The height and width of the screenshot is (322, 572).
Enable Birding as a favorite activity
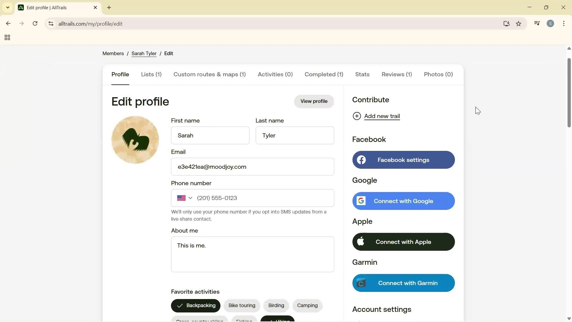point(276,305)
